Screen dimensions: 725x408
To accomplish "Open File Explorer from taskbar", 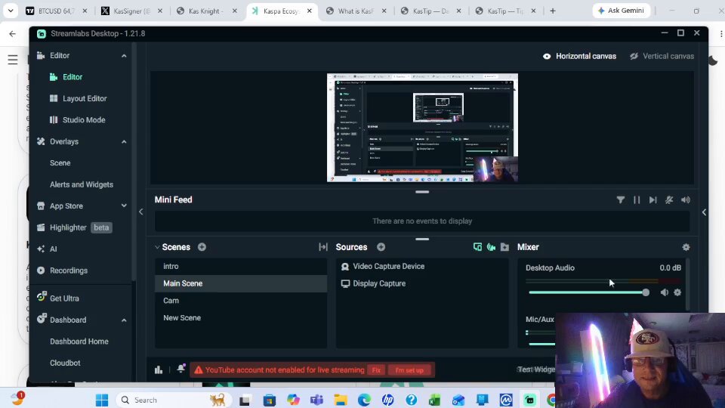I will (x=341, y=400).
